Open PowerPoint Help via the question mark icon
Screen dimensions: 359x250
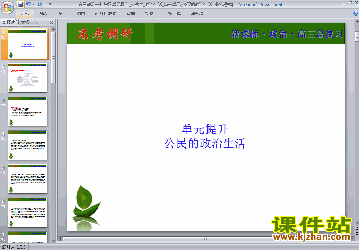click(x=356, y=13)
